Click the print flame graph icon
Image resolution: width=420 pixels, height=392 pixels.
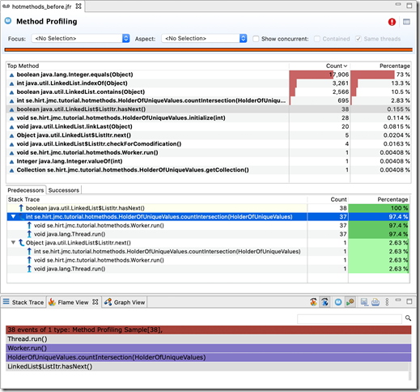pyautogui.click(x=375, y=302)
